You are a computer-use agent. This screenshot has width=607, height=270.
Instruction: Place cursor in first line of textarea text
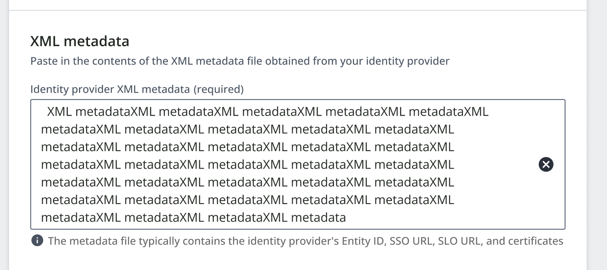click(267, 112)
